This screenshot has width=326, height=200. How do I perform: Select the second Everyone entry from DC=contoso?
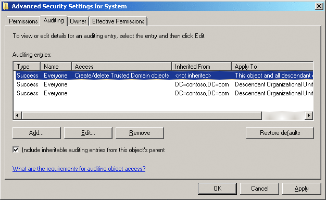[164, 93]
